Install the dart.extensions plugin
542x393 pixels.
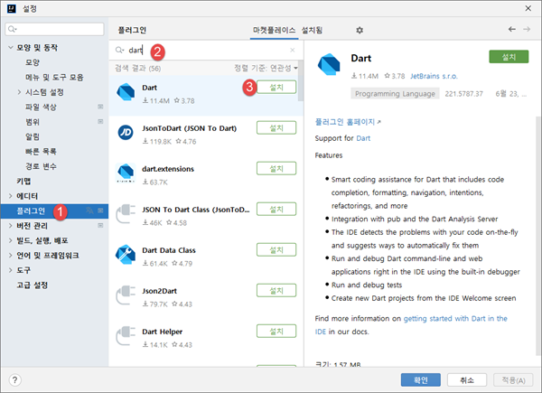pyautogui.click(x=276, y=168)
